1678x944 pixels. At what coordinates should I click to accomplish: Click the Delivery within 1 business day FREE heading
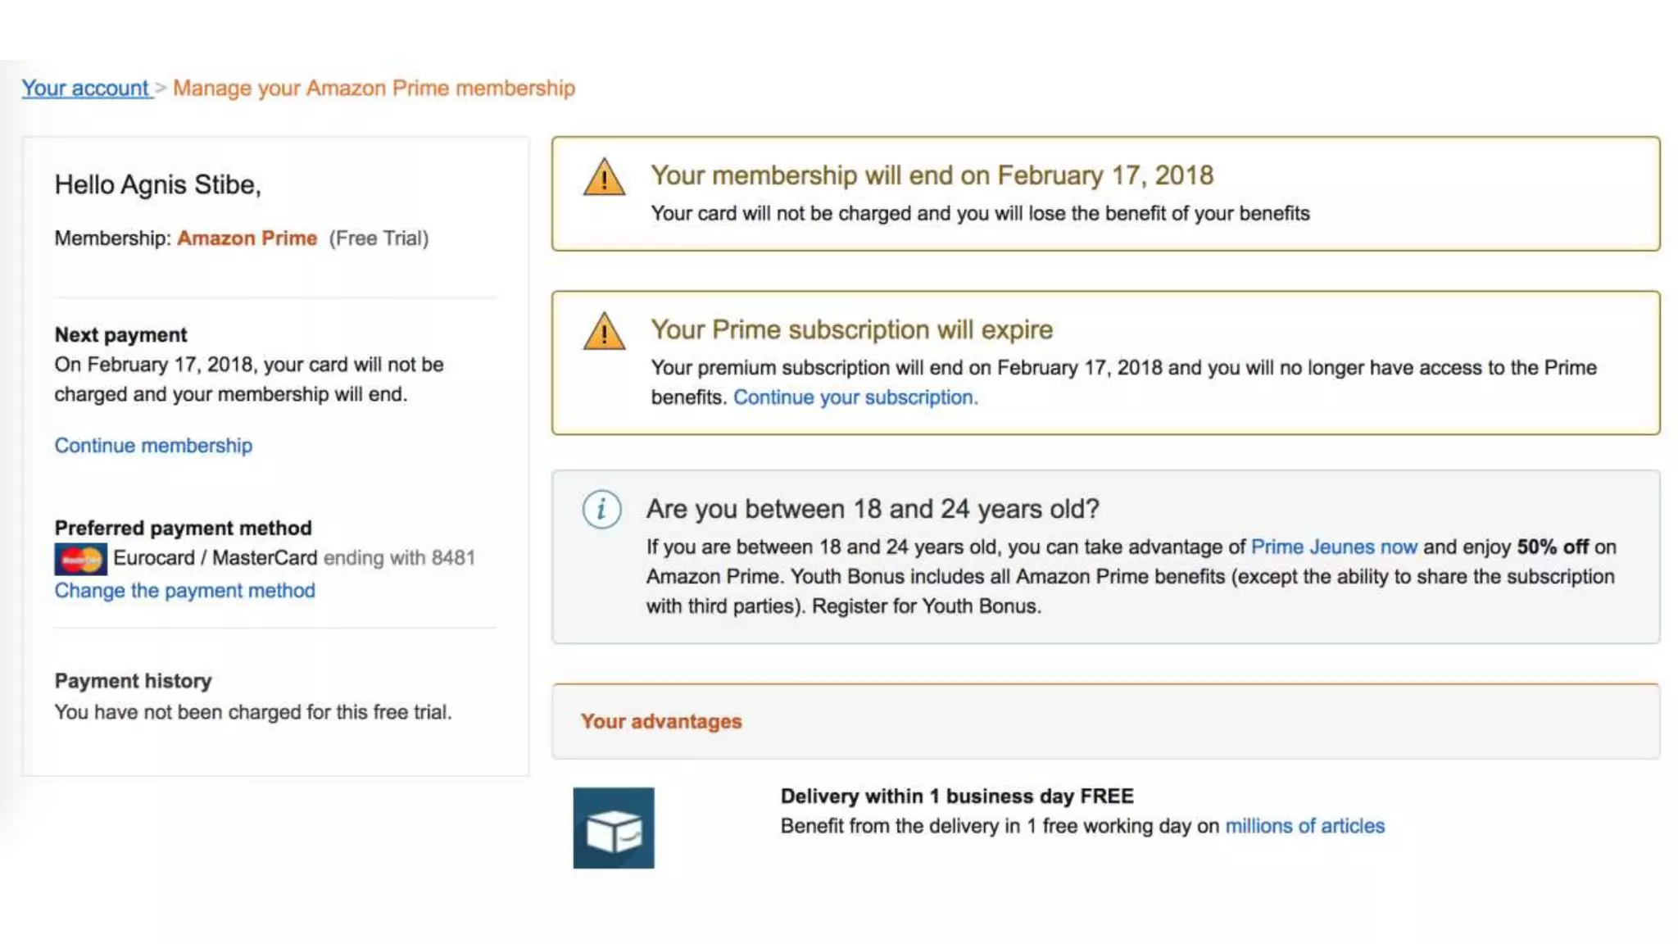[956, 796]
